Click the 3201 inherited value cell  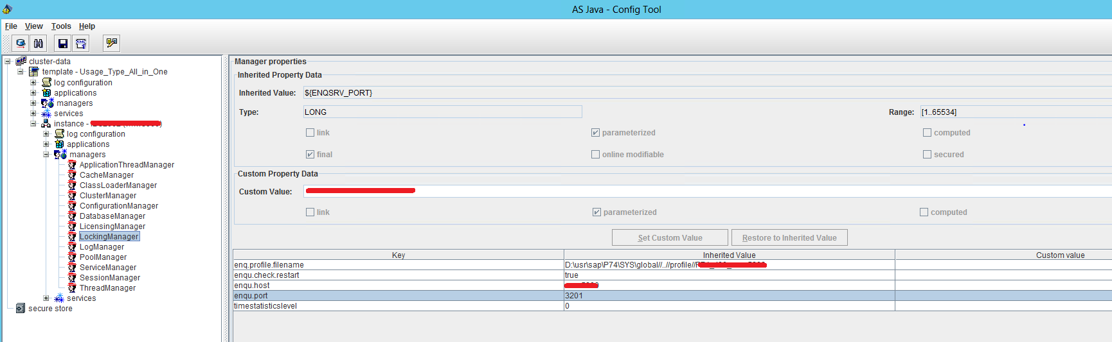[x=730, y=295]
